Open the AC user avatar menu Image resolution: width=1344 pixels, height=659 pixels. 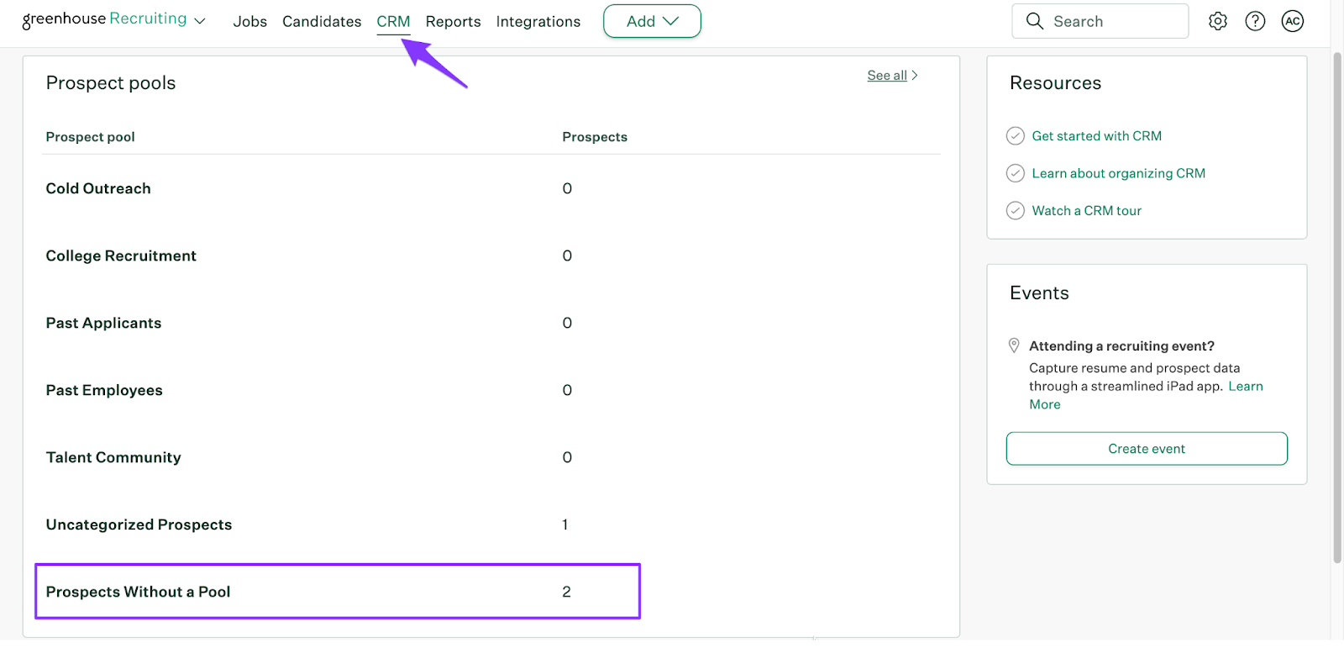tap(1292, 21)
